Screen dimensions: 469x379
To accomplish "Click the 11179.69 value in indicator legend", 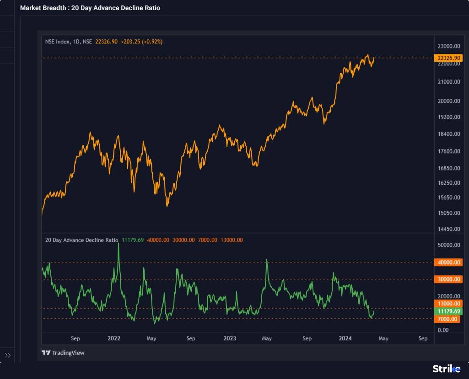I will coord(133,240).
